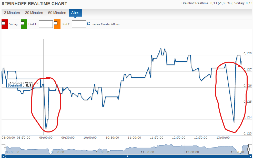
Task: Focus the Limit 2 value field
Action: click(x=79, y=24)
